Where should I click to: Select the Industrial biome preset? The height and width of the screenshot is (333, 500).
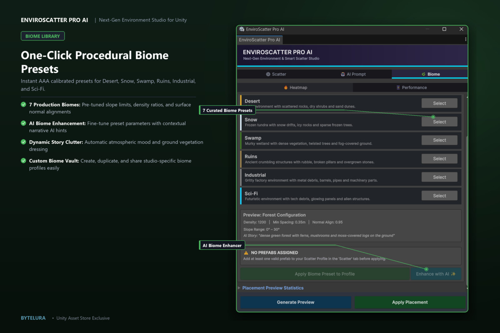[x=439, y=177]
